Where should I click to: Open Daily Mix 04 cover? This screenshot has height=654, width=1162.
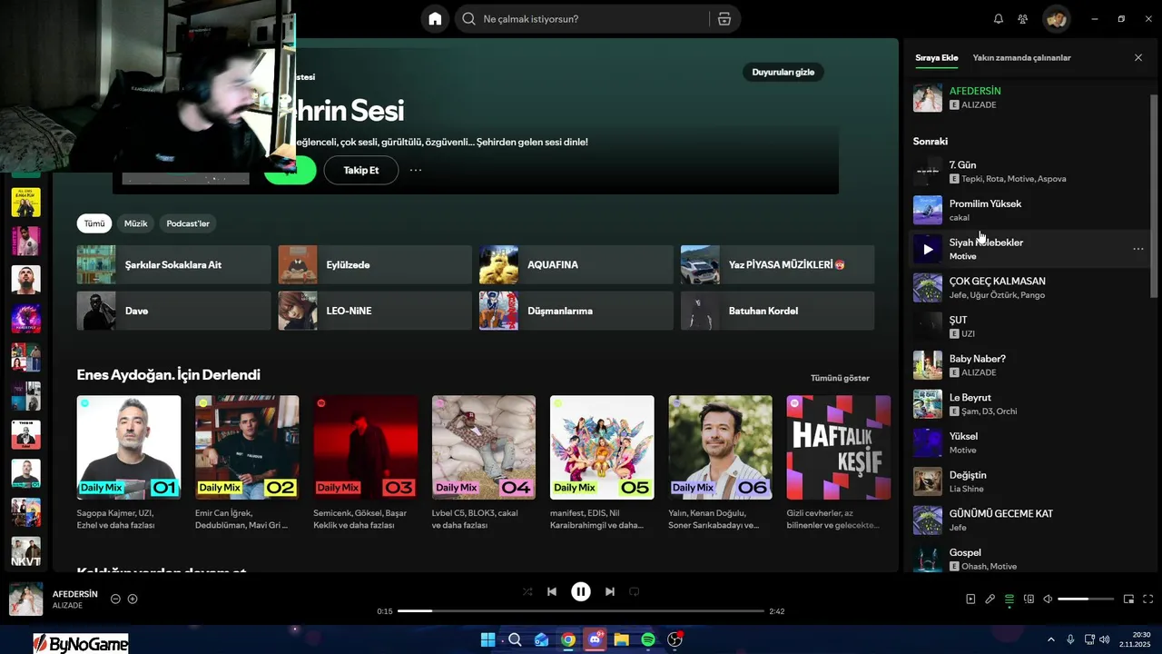click(484, 447)
